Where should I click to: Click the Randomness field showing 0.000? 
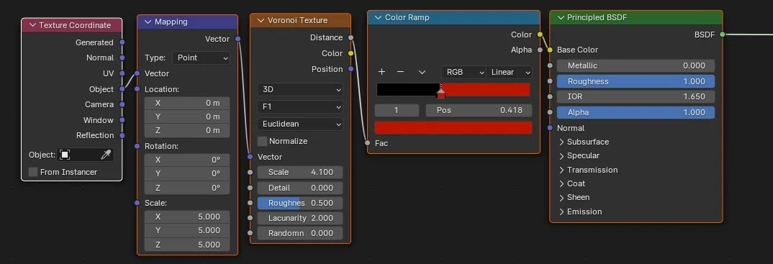[x=299, y=233]
